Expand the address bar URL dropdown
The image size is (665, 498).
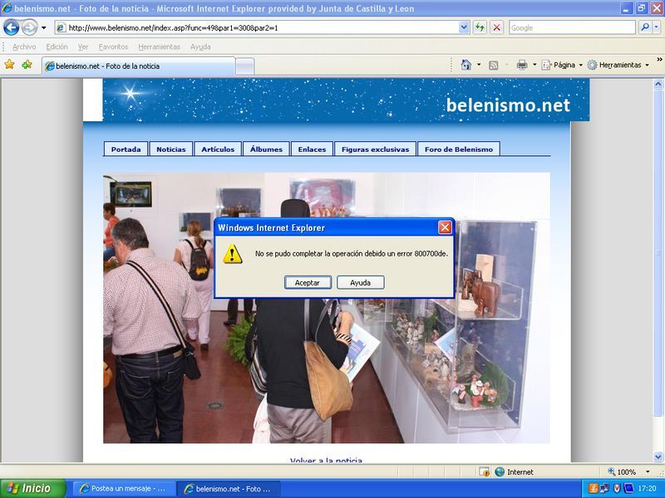pyautogui.click(x=464, y=27)
